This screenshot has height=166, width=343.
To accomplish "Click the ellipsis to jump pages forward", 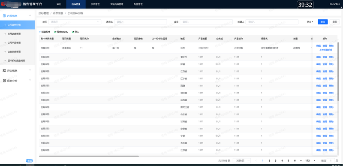I will point(301,160).
